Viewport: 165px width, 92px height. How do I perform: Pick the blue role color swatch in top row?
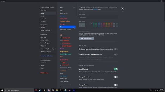point(99,24)
